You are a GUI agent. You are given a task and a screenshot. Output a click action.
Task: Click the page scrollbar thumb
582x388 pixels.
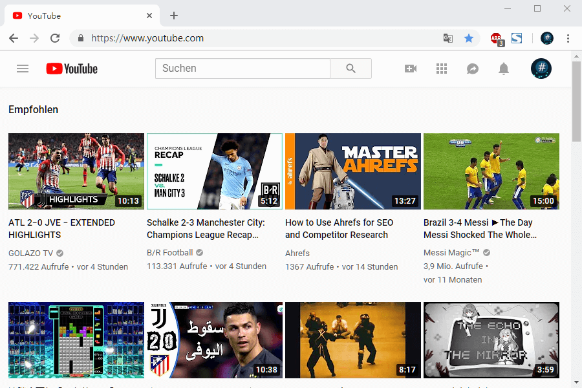coord(576,102)
